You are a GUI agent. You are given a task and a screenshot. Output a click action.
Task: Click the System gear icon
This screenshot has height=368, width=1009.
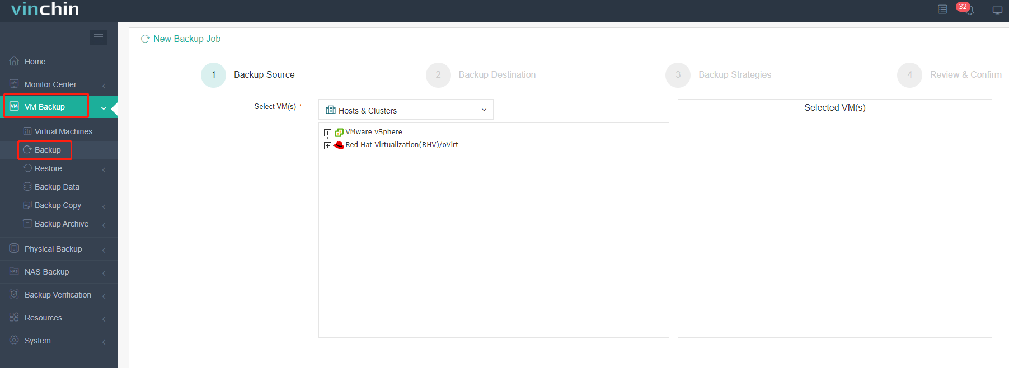pos(14,340)
